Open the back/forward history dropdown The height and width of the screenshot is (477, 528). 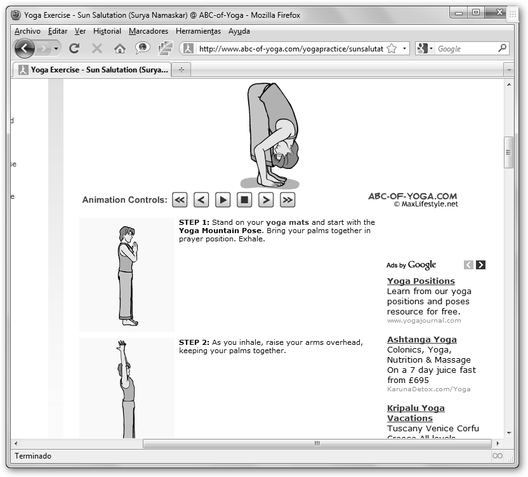tap(56, 48)
